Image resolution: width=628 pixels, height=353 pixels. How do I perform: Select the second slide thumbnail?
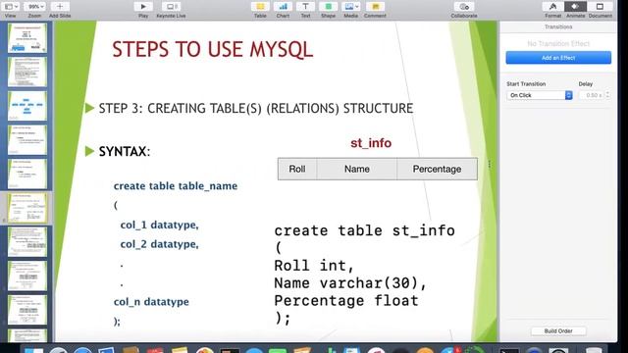coord(27,72)
